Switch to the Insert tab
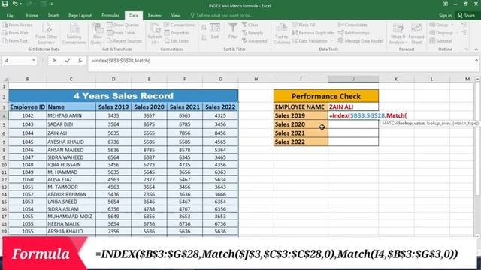 tap(53, 15)
